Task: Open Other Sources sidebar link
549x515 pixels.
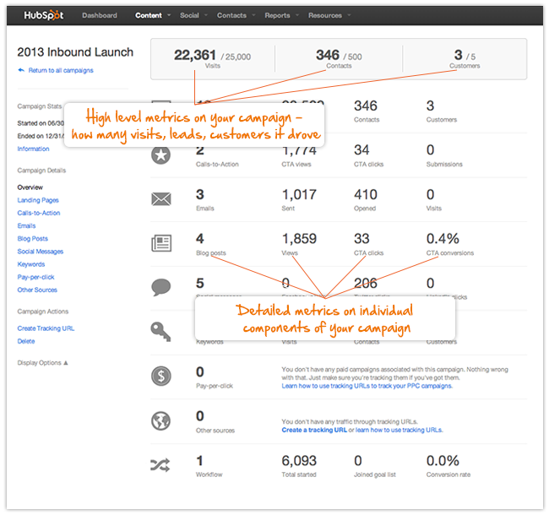Action: [x=37, y=290]
